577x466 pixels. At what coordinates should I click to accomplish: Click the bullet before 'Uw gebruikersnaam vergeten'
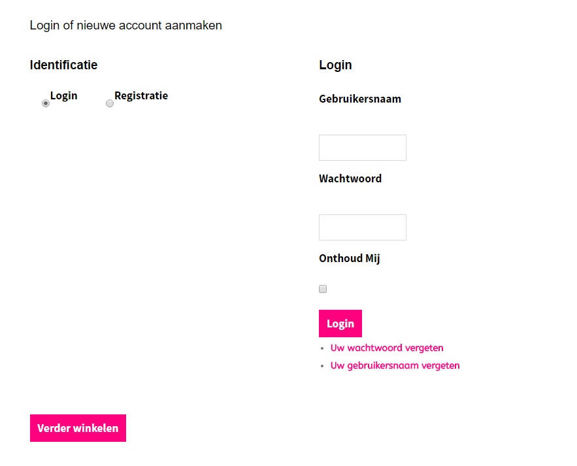pyautogui.click(x=322, y=366)
